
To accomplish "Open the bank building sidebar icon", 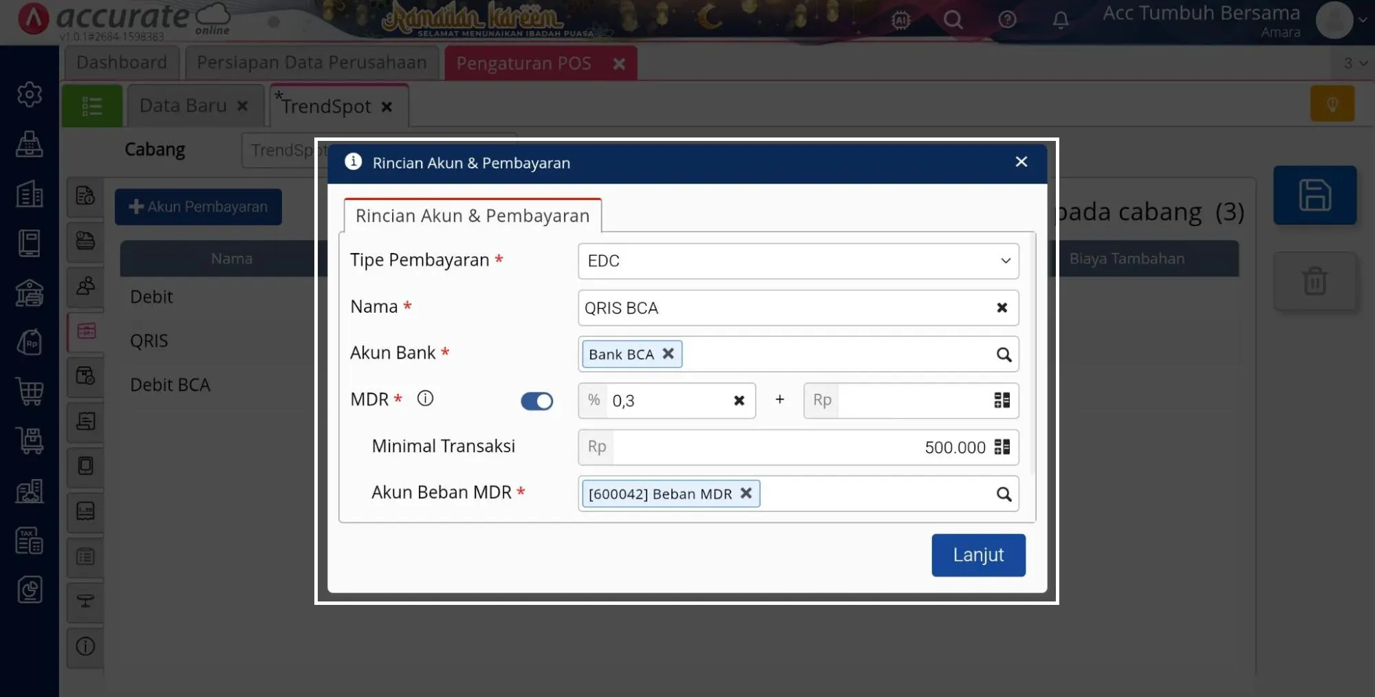I will [x=29, y=293].
